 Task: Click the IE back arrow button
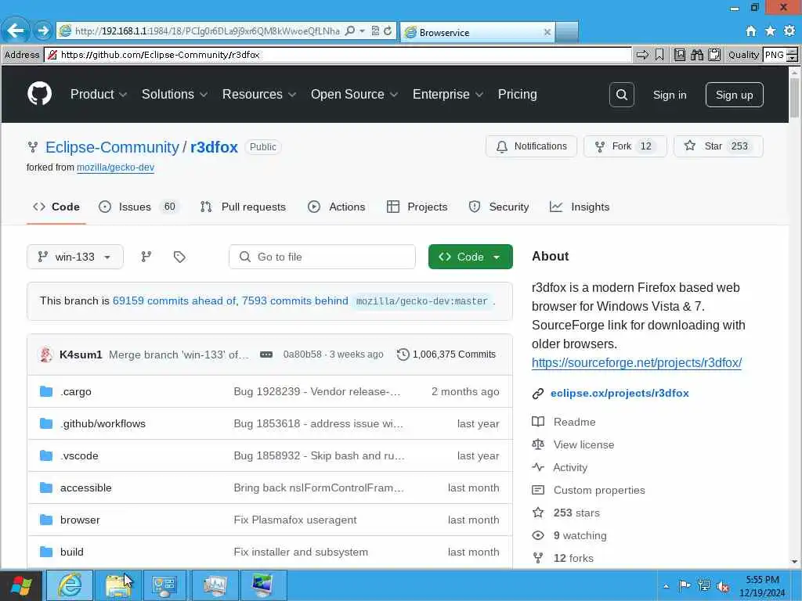point(16,31)
